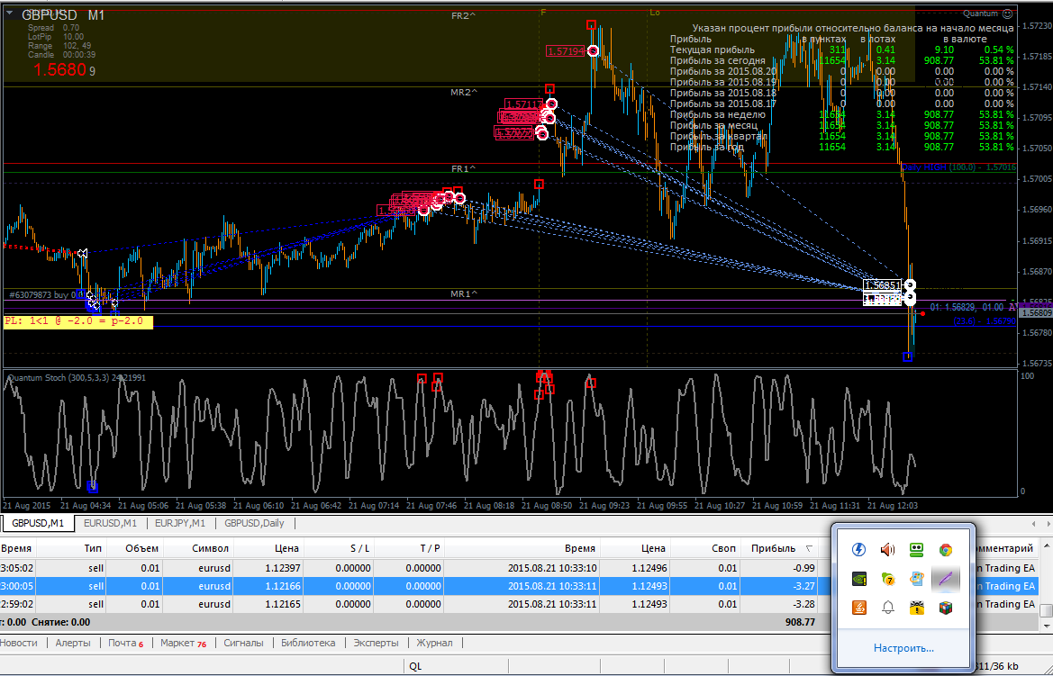
Task: Click the white bell notification tray icon
Action: (x=888, y=608)
